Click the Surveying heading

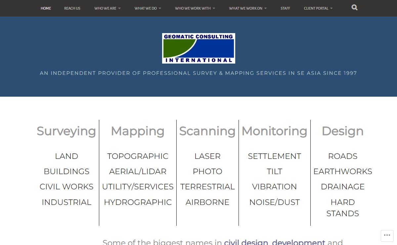pos(66,131)
